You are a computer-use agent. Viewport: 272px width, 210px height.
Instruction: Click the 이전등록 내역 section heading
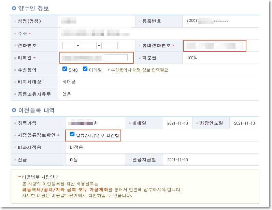click(x=37, y=110)
